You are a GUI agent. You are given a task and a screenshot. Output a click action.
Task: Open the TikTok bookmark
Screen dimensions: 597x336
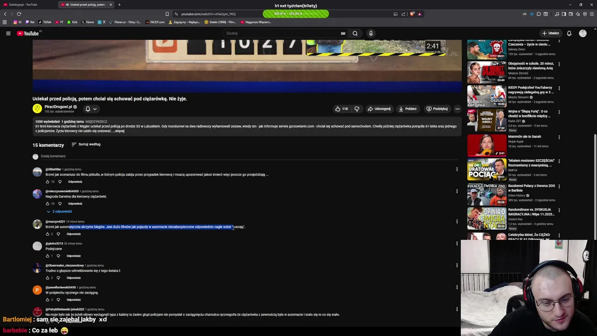point(45,22)
